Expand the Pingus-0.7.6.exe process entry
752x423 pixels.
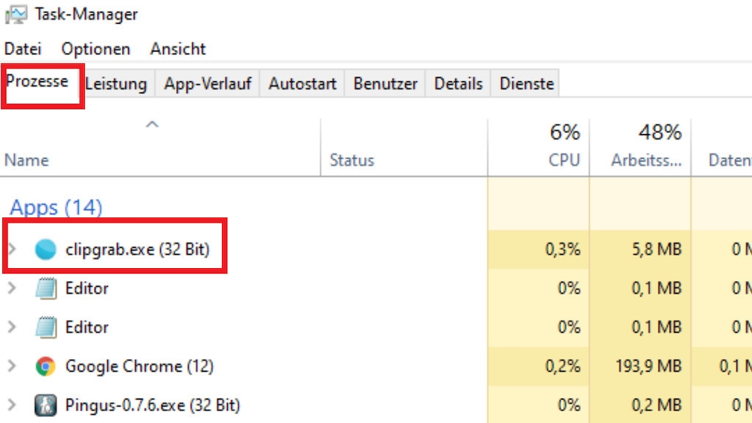(x=12, y=405)
